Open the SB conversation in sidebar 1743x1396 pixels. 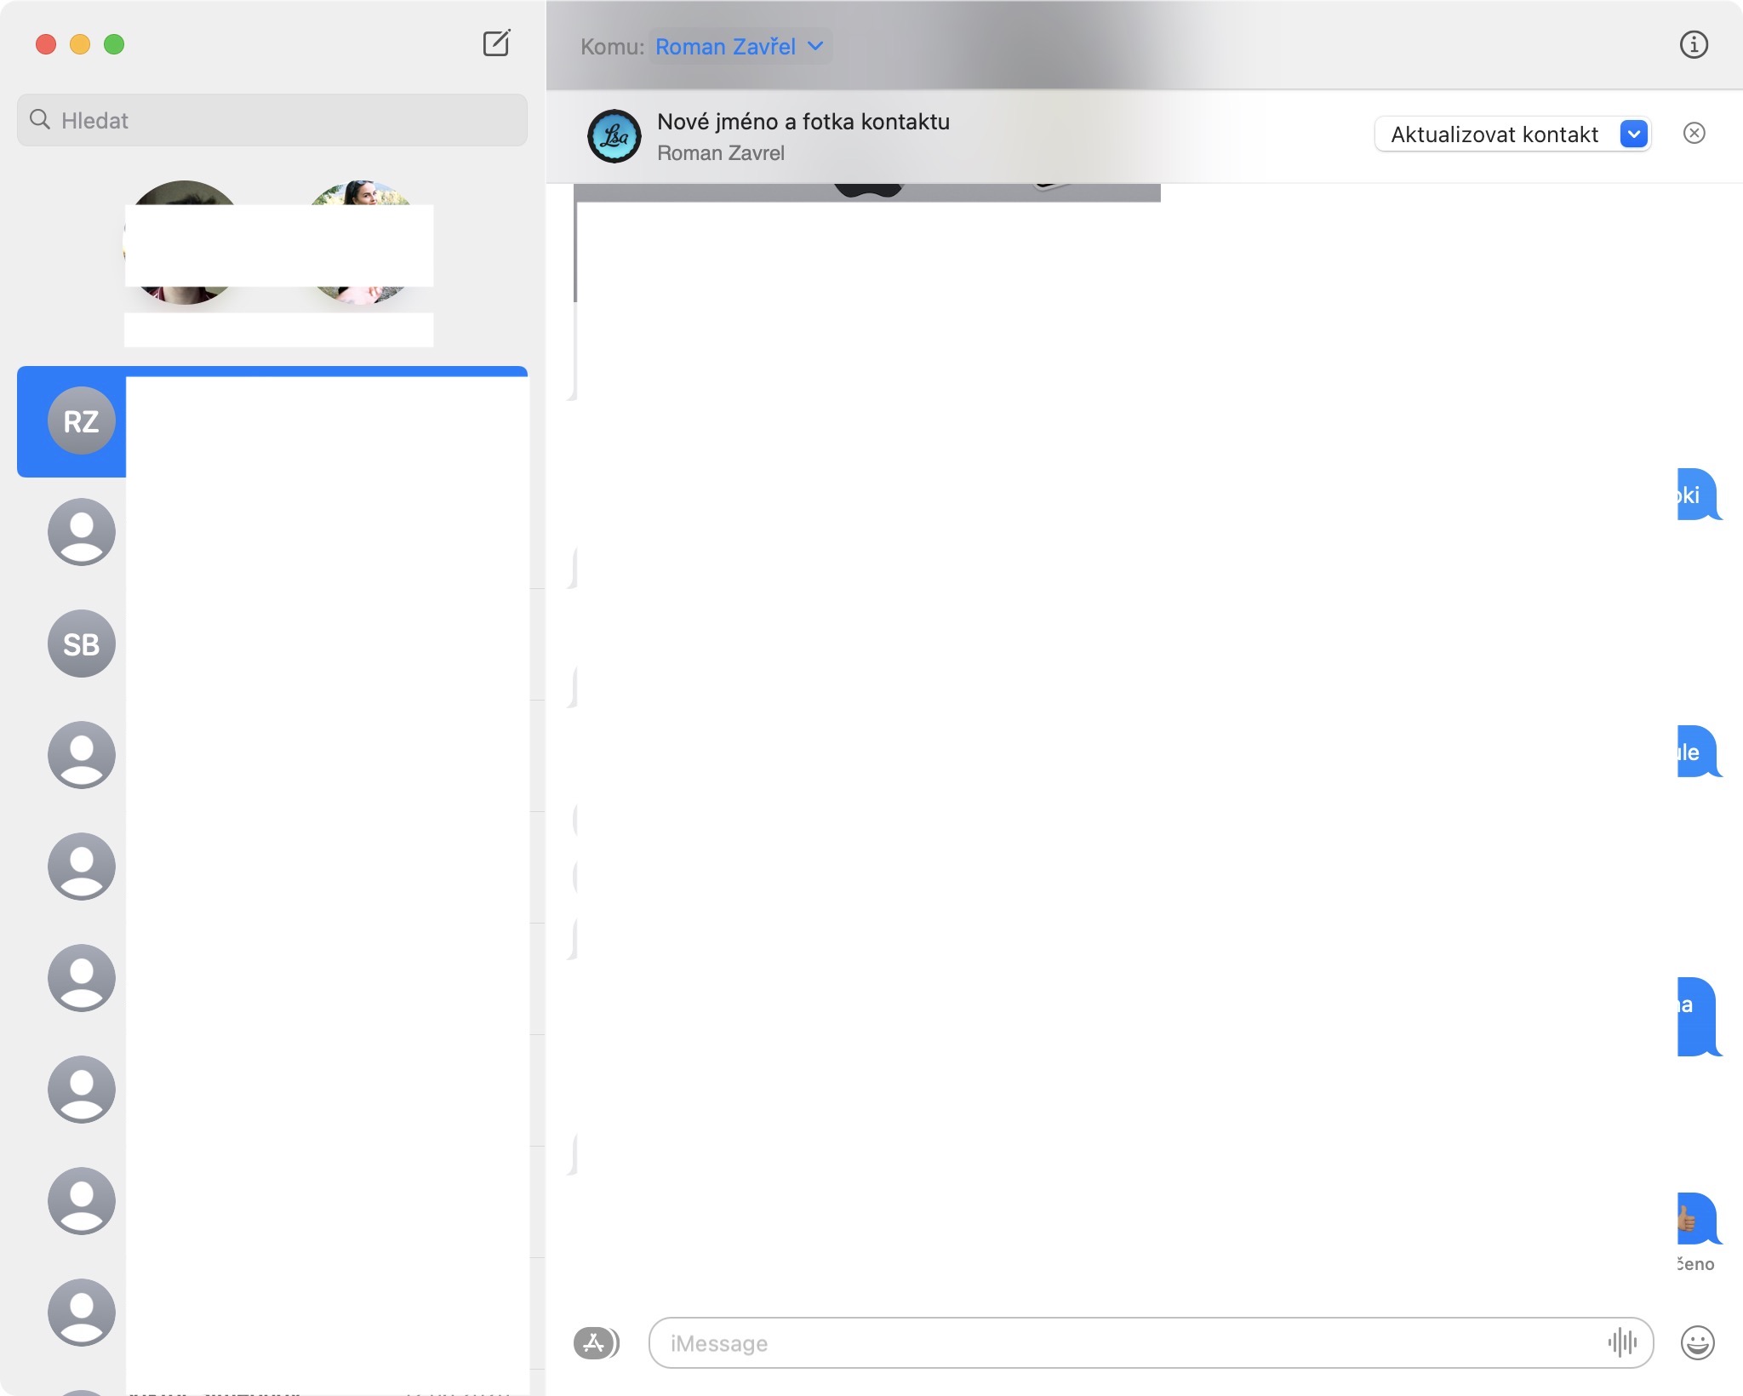coord(81,644)
